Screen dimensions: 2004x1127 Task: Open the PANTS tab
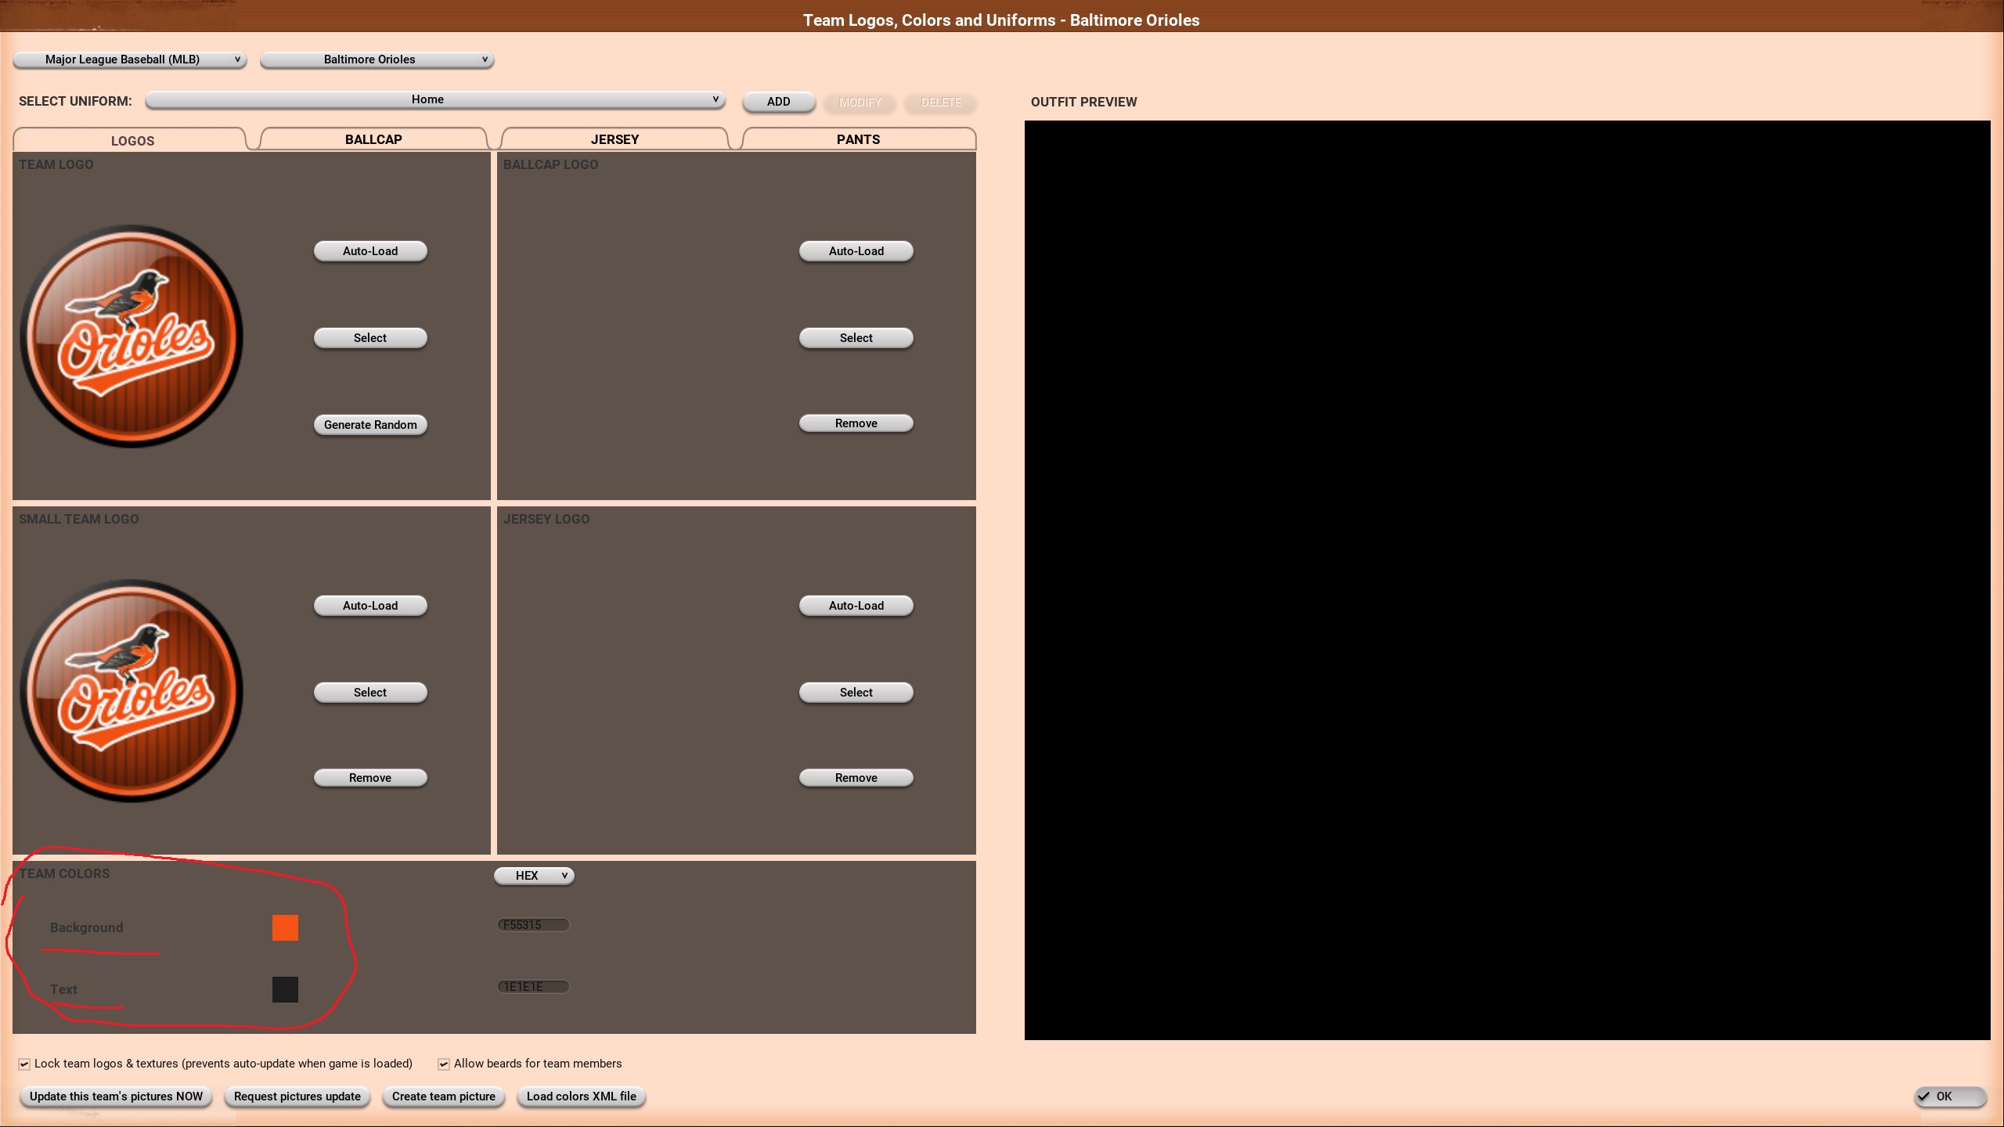point(858,139)
